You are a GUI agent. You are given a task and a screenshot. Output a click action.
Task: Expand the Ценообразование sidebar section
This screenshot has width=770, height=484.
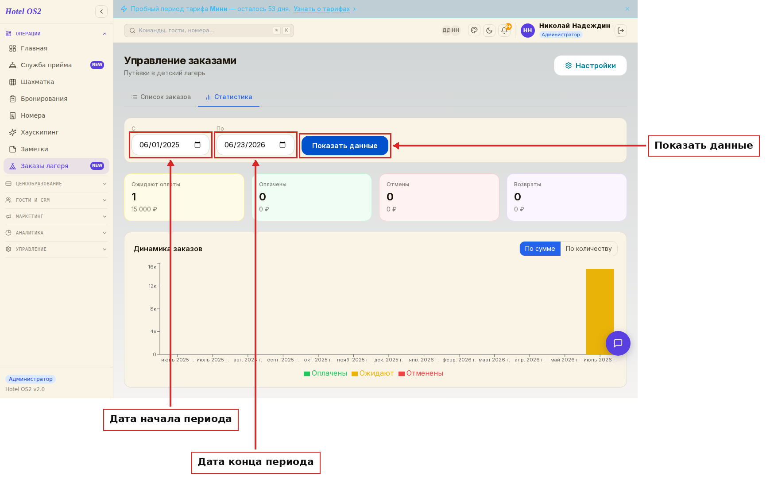(56, 184)
